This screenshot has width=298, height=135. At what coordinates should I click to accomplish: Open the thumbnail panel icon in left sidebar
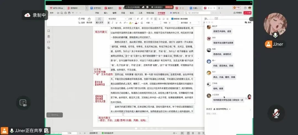click(49, 36)
